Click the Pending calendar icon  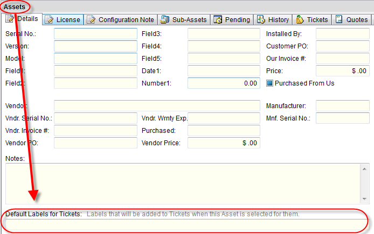pos(218,20)
